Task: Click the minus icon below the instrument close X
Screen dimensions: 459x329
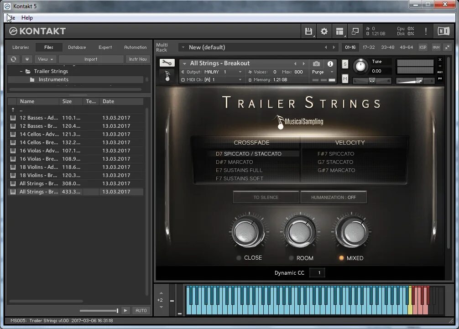Action: pos(440,66)
